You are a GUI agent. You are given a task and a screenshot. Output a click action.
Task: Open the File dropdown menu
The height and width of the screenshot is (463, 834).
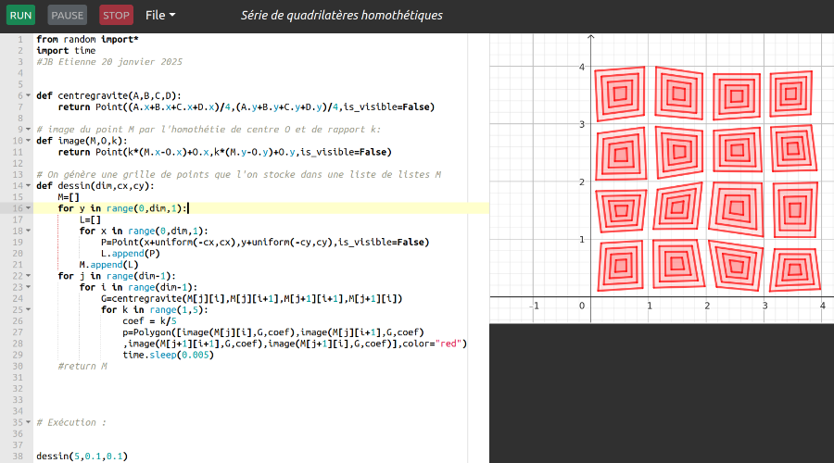coord(160,16)
